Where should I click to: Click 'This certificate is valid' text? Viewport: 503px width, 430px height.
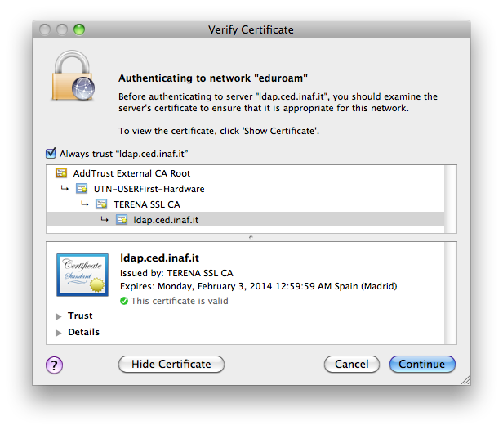180,301
